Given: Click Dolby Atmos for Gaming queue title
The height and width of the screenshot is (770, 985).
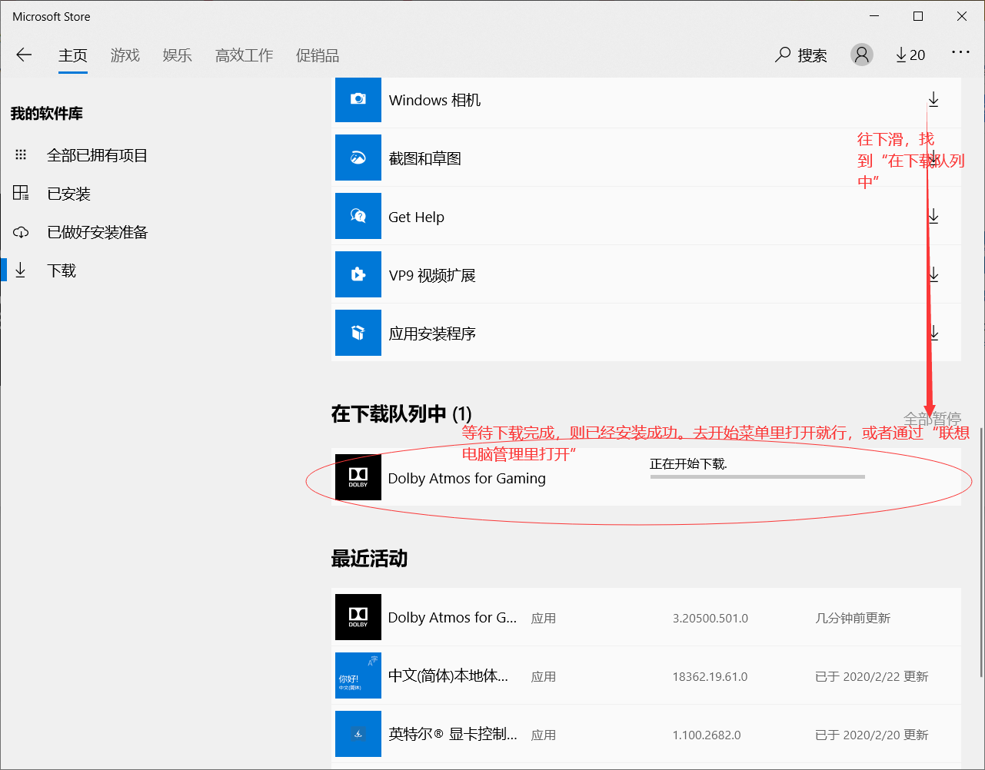Looking at the screenshot, I should tap(467, 478).
